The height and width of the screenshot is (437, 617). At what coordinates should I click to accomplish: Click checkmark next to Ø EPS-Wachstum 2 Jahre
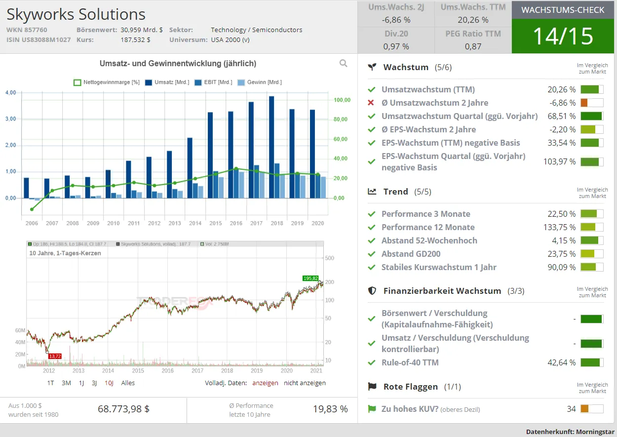click(371, 129)
